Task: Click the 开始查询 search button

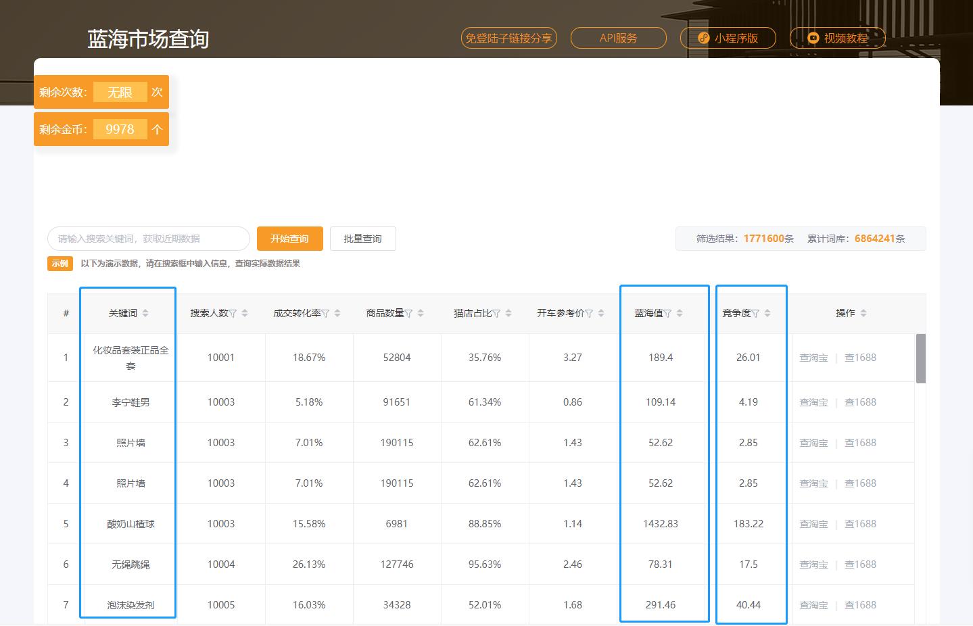Action: (x=289, y=238)
